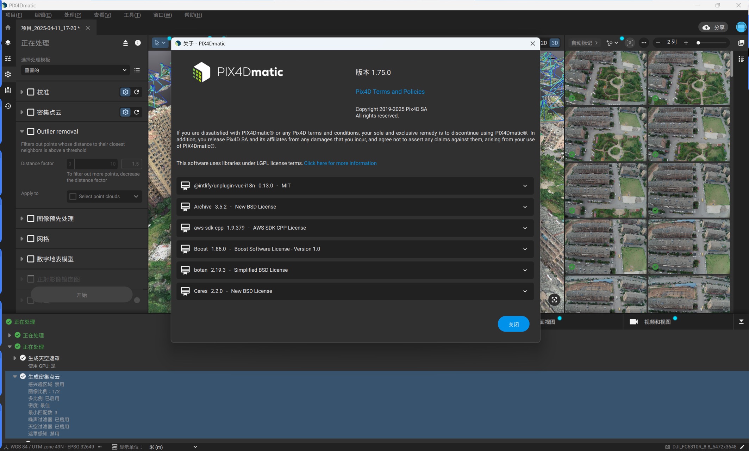Viewport: 749px width, 451px height.
Task: Open the 显示单位 米 (m) units dropdown
Action: pos(173,447)
